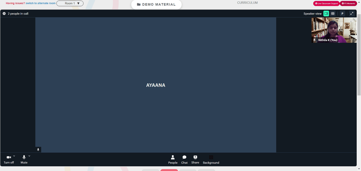Open call settings gear icon
361x171 pixels.
pos(4,14)
